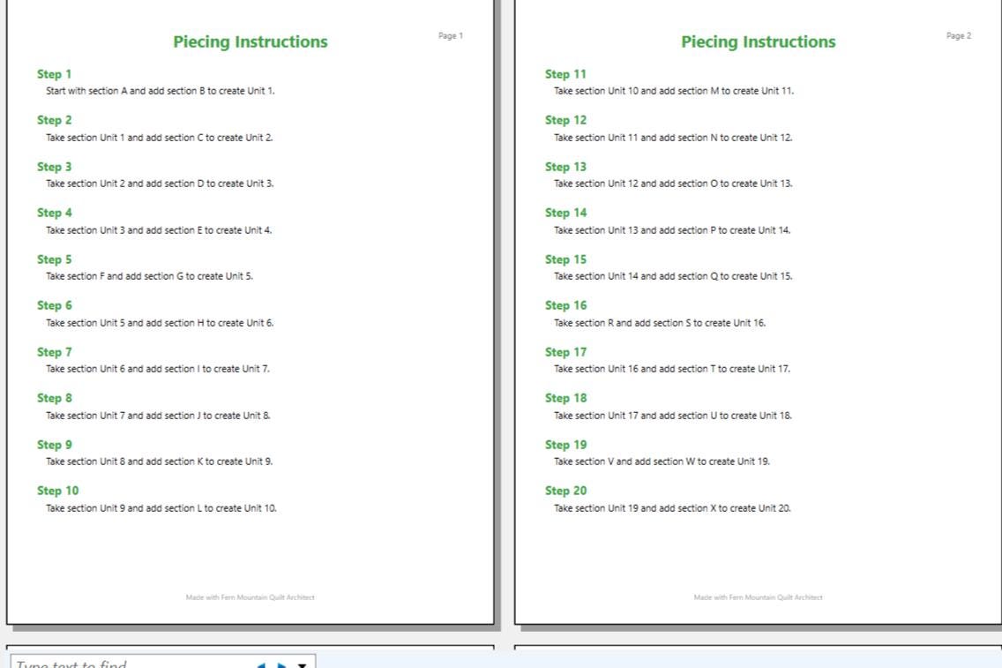The height and width of the screenshot is (668, 1002).
Task: Click 'Start with section A and add section B' line
Action: (161, 91)
